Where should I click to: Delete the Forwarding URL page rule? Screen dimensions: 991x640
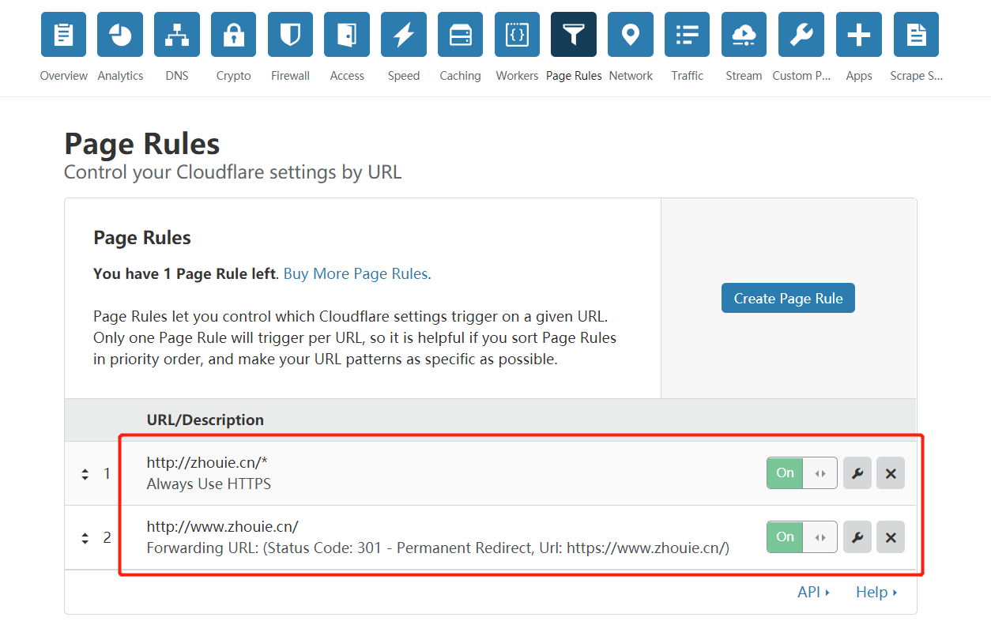tap(891, 537)
